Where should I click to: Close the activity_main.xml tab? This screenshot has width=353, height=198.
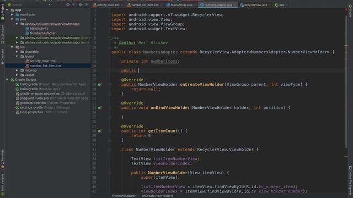[122, 5]
